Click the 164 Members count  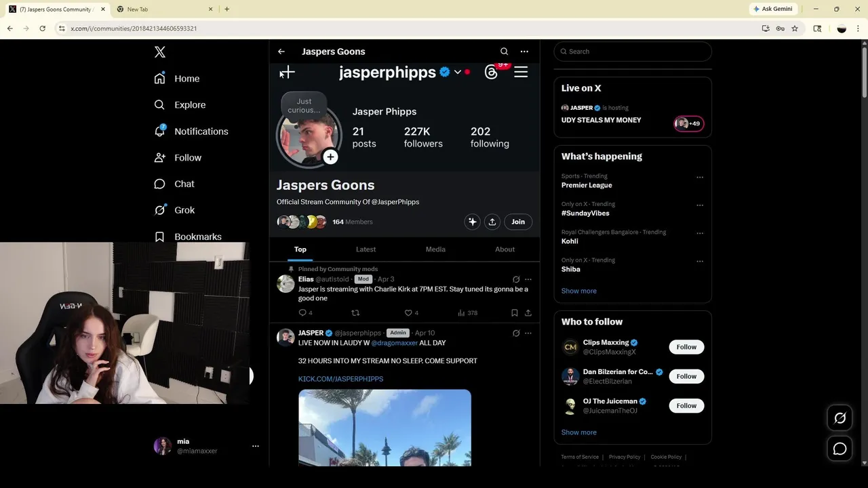click(x=352, y=222)
